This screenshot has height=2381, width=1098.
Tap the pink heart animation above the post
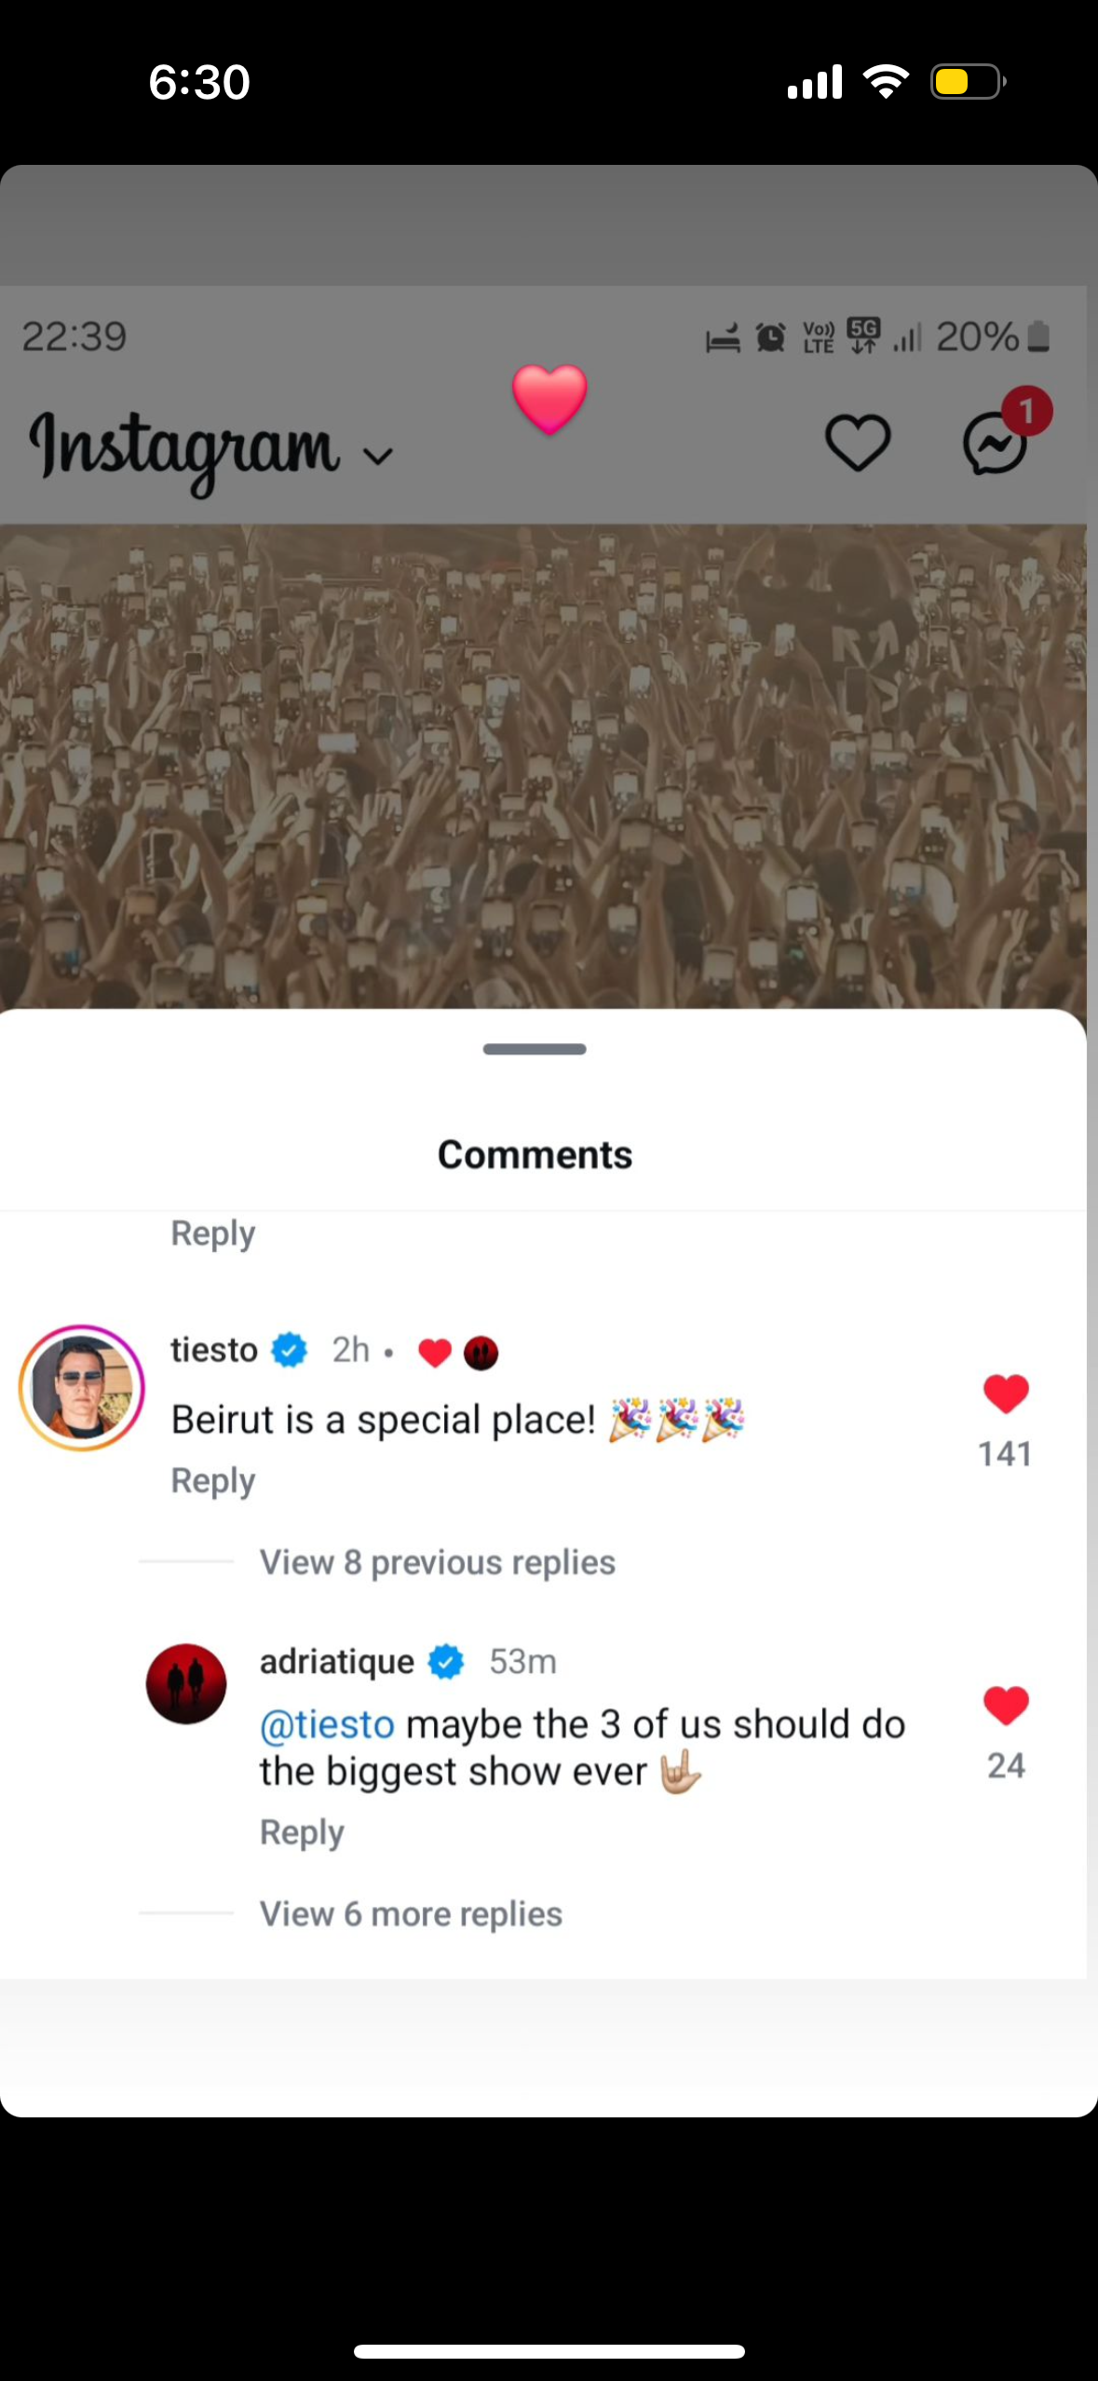tap(549, 401)
